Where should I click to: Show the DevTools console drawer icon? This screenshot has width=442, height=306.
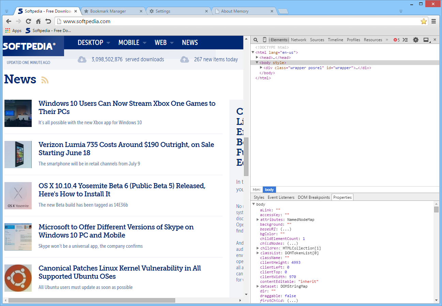[x=405, y=40]
